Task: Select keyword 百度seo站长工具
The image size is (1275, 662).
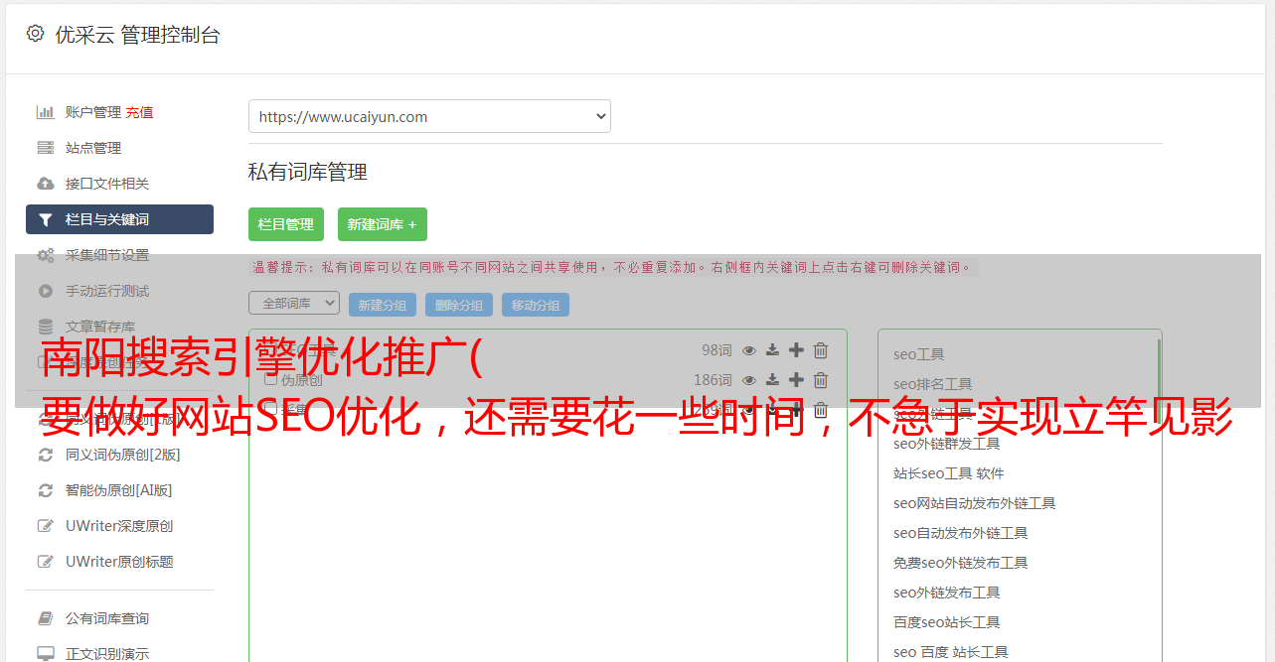Action: click(946, 622)
